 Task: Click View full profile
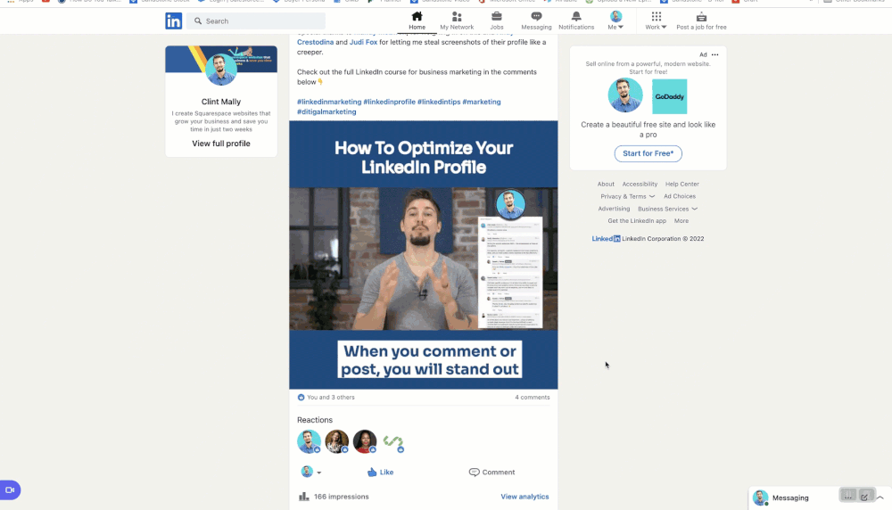point(220,144)
